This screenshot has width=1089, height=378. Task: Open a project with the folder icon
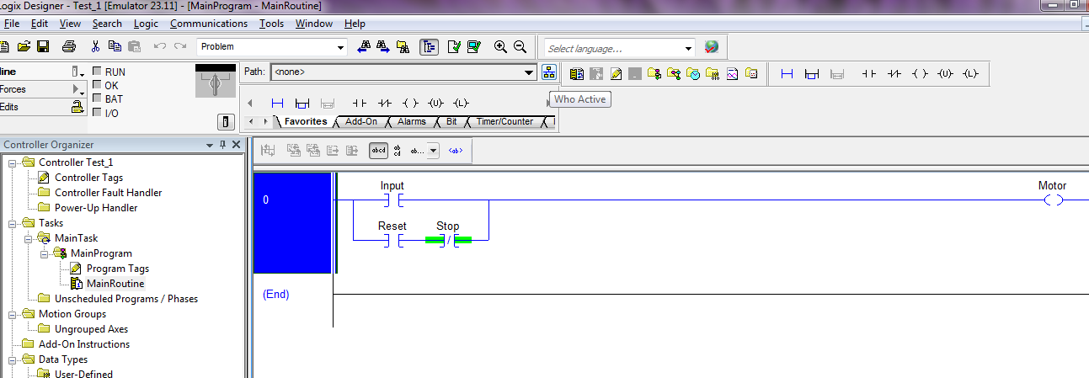[24, 46]
